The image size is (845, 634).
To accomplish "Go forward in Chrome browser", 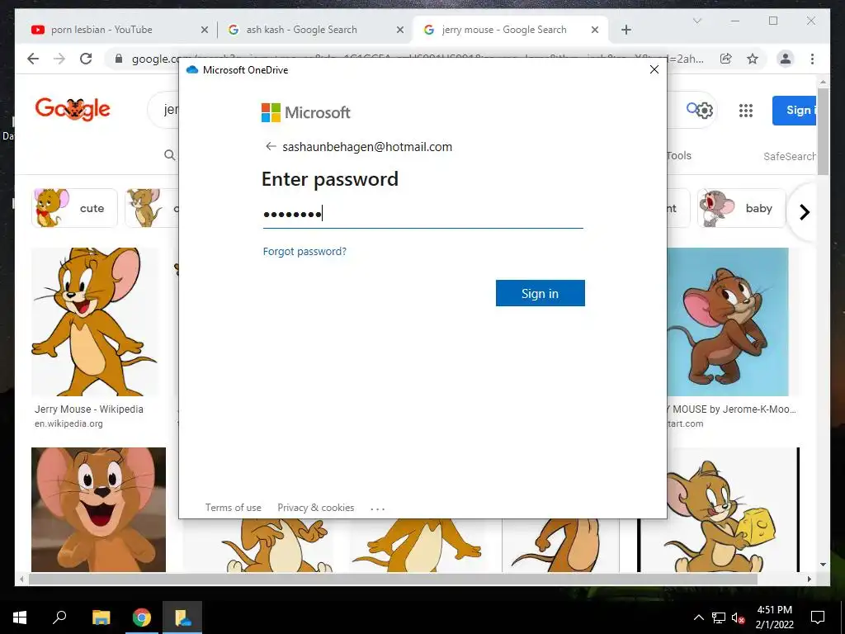I will (x=59, y=59).
